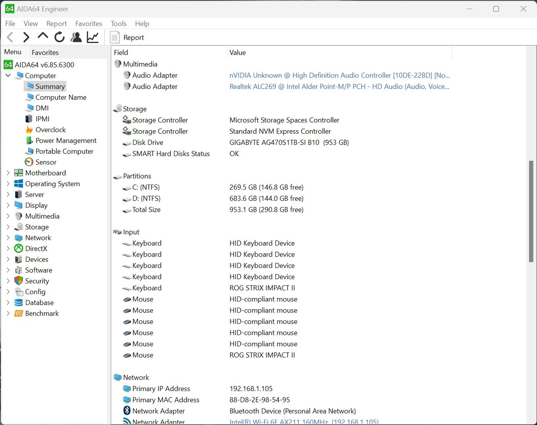The width and height of the screenshot is (537, 425).
Task: Expand the Software tree node
Action: tap(8, 270)
